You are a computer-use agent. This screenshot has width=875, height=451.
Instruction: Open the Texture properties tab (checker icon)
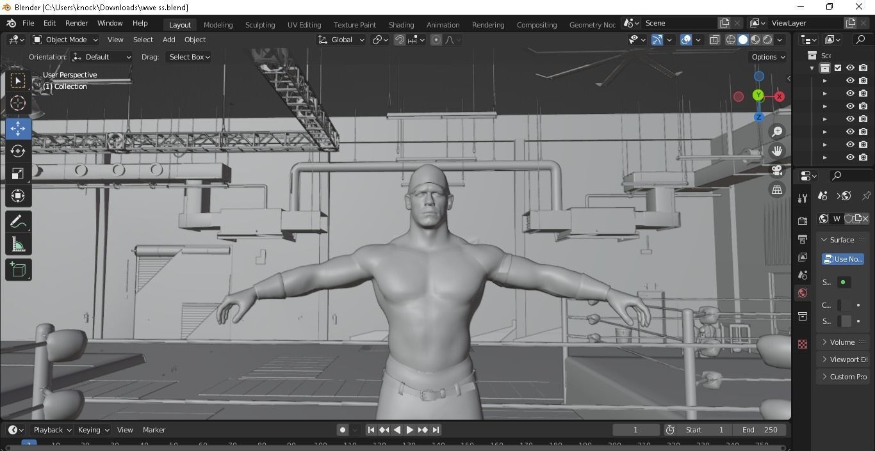803,344
